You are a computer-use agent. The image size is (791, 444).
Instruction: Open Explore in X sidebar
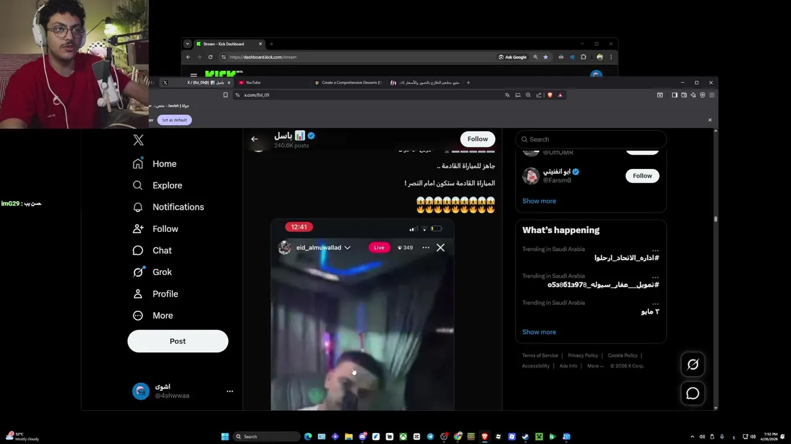click(x=158, y=186)
